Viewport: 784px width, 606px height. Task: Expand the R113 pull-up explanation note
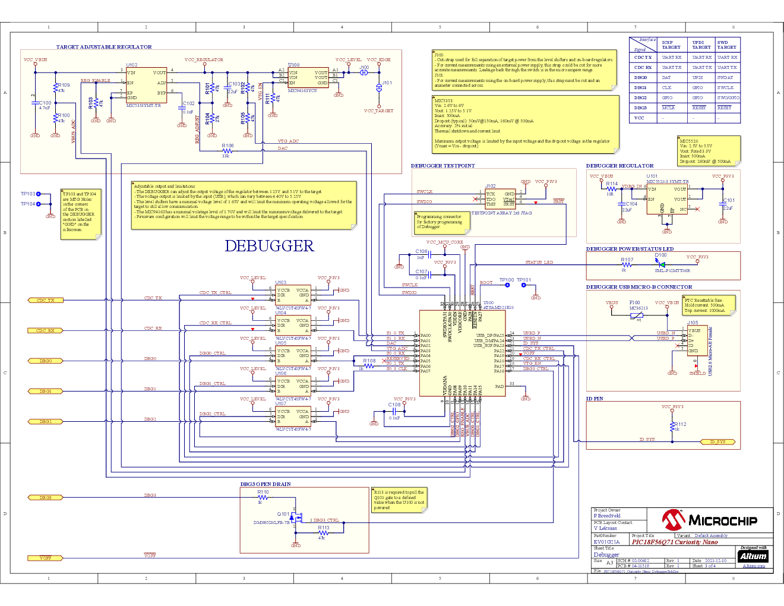(x=398, y=500)
